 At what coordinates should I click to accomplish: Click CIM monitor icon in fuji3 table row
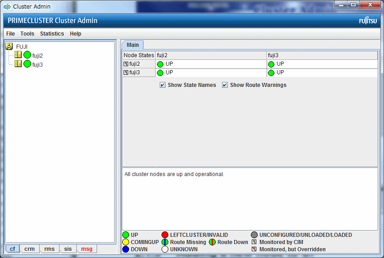coord(126,72)
